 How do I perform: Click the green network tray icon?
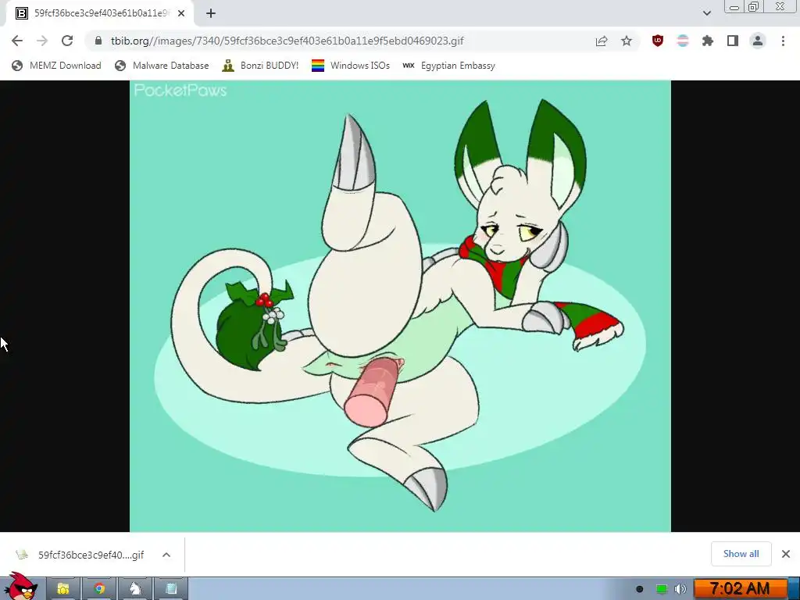pyautogui.click(x=662, y=589)
